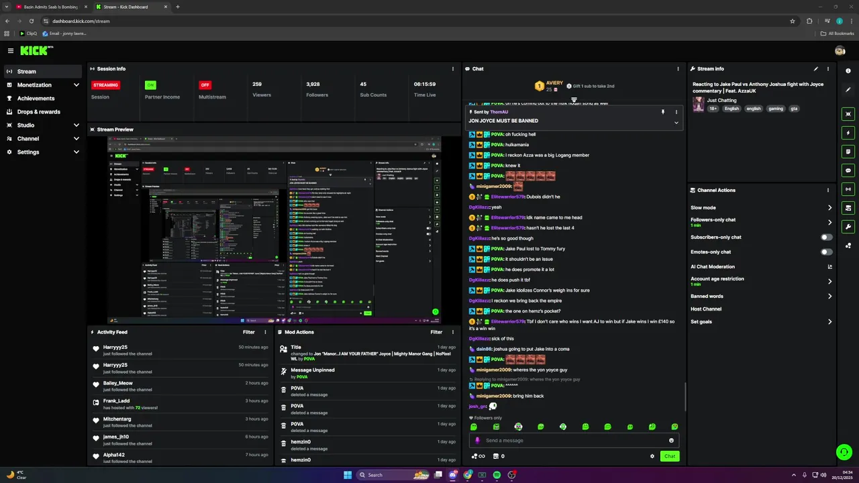Click the note widget icon in right sidebar
The image size is (859, 483).
click(848, 152)
